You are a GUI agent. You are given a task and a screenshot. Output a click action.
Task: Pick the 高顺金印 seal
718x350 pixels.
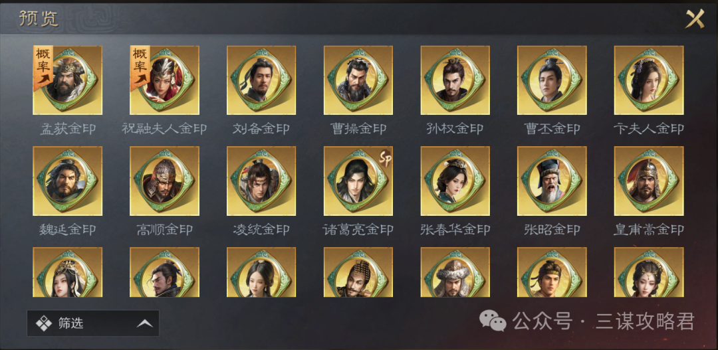coord(164,181)
